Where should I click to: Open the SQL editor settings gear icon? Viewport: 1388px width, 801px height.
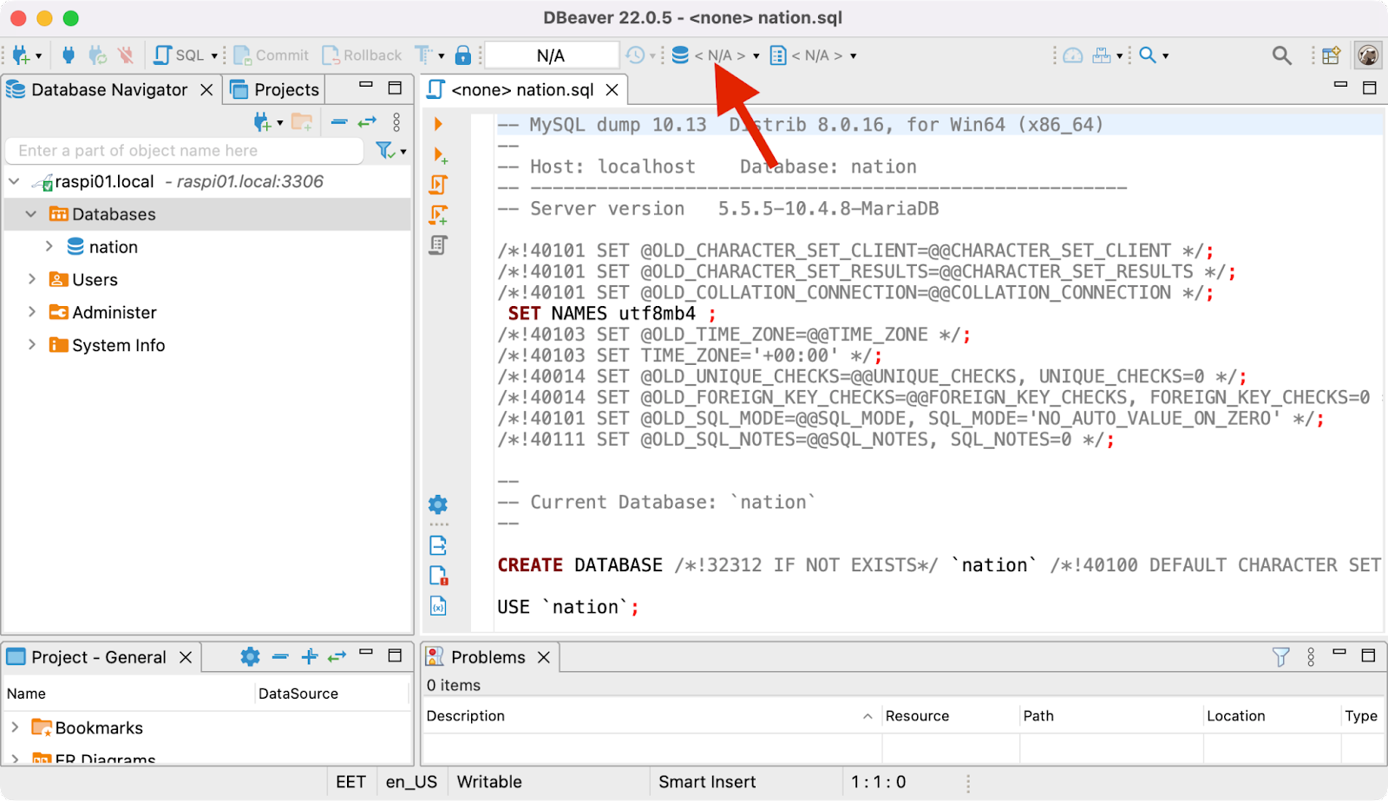pos(438,505)
